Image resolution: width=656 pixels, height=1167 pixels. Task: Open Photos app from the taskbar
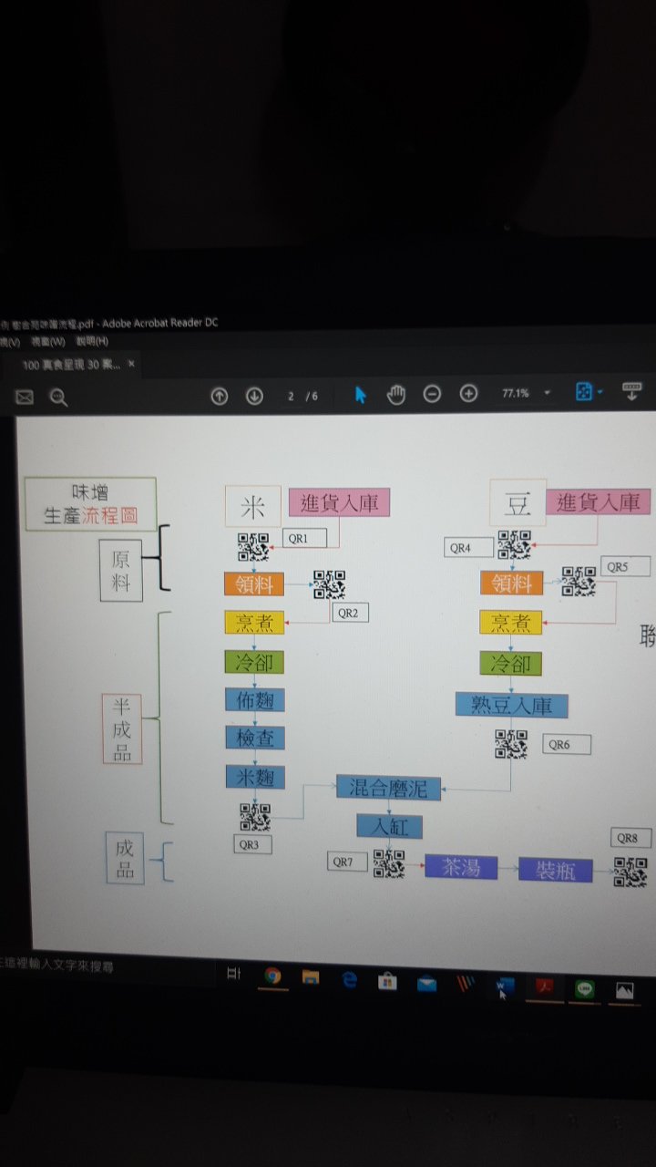coord(624,991)
